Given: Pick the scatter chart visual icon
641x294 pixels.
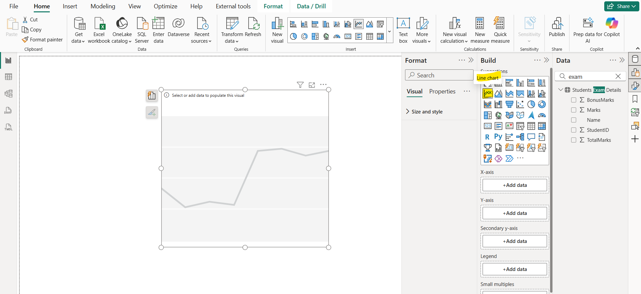Looking at the screenshot, I should [x=520, y=104].
